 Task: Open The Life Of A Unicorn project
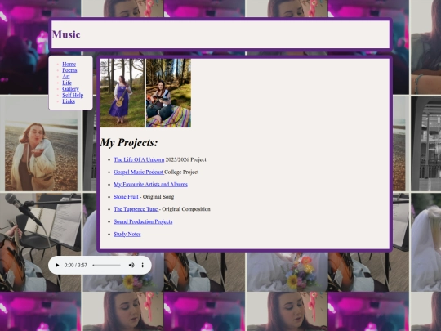(x=139, y=159)
